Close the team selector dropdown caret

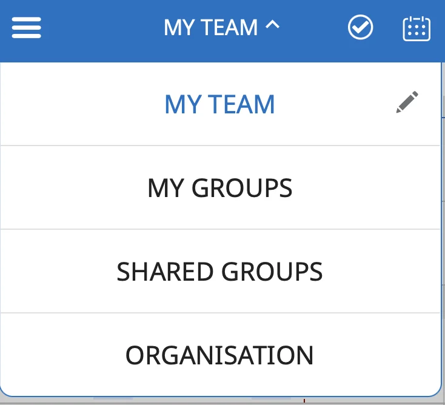[272, 25]
